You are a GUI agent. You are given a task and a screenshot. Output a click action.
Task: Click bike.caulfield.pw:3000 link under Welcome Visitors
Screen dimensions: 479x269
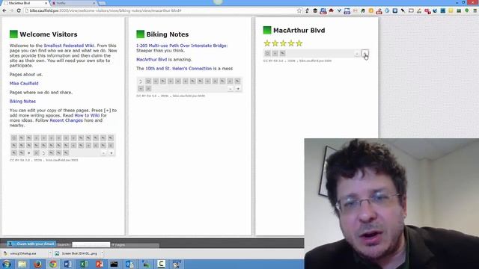(x=62, y=160)
